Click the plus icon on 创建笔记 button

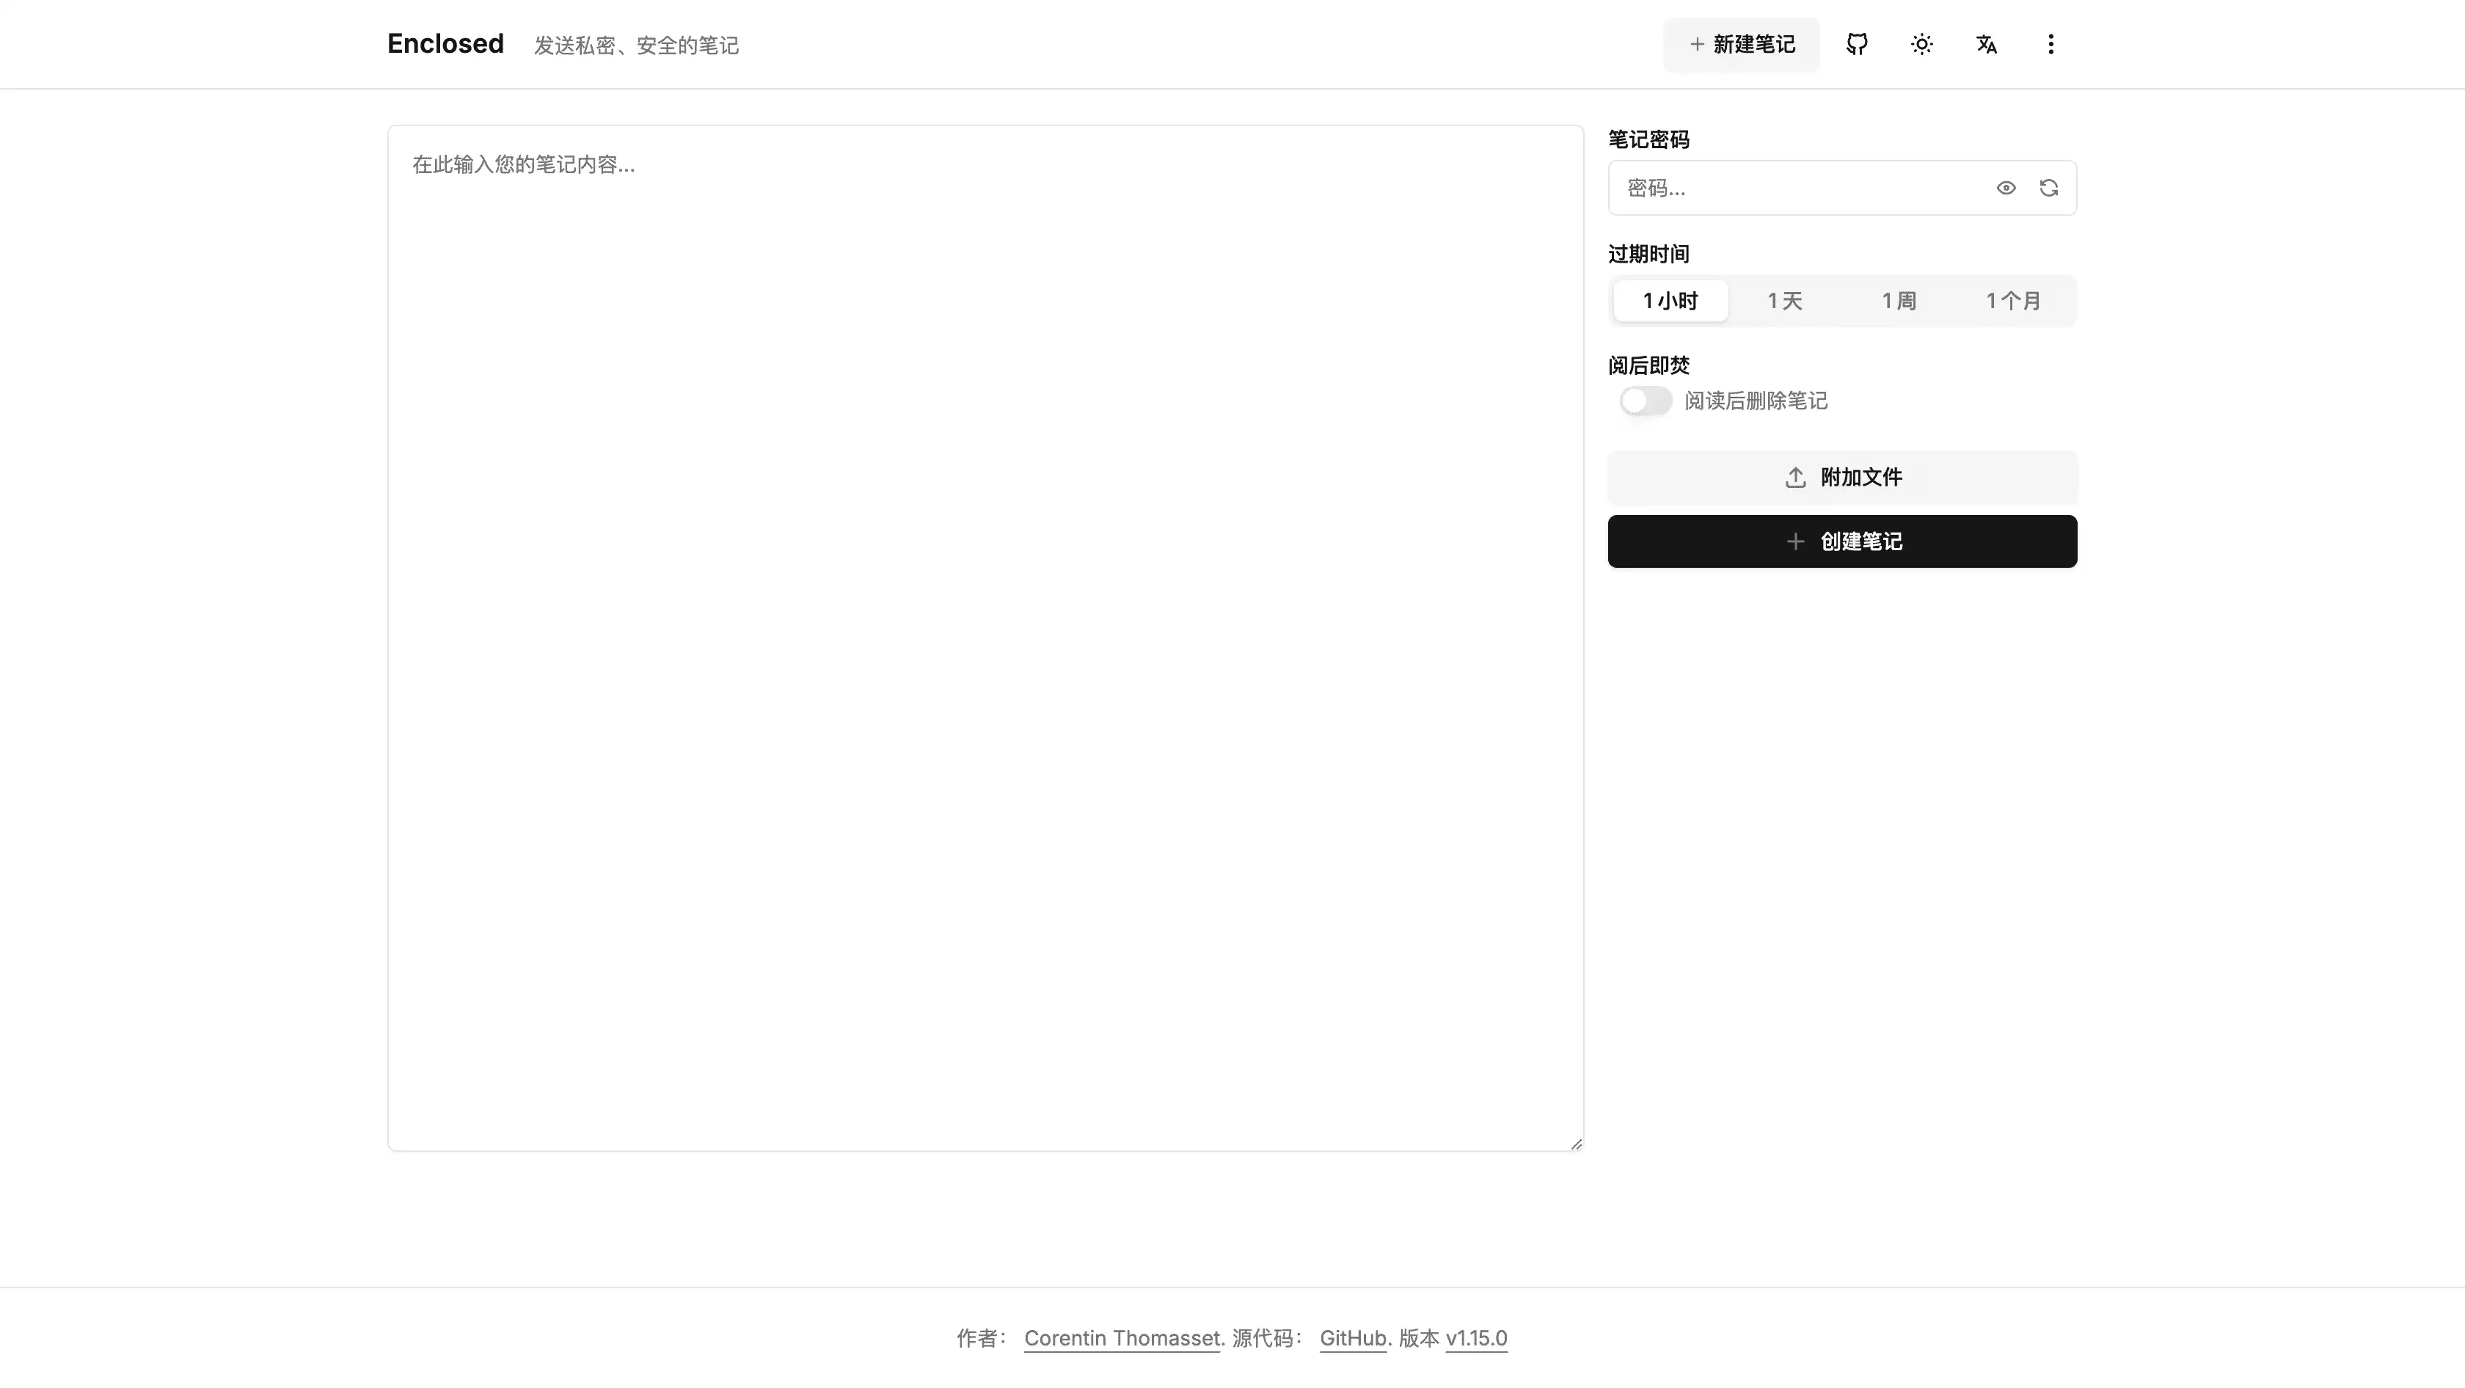click(x=1795, y=541)
